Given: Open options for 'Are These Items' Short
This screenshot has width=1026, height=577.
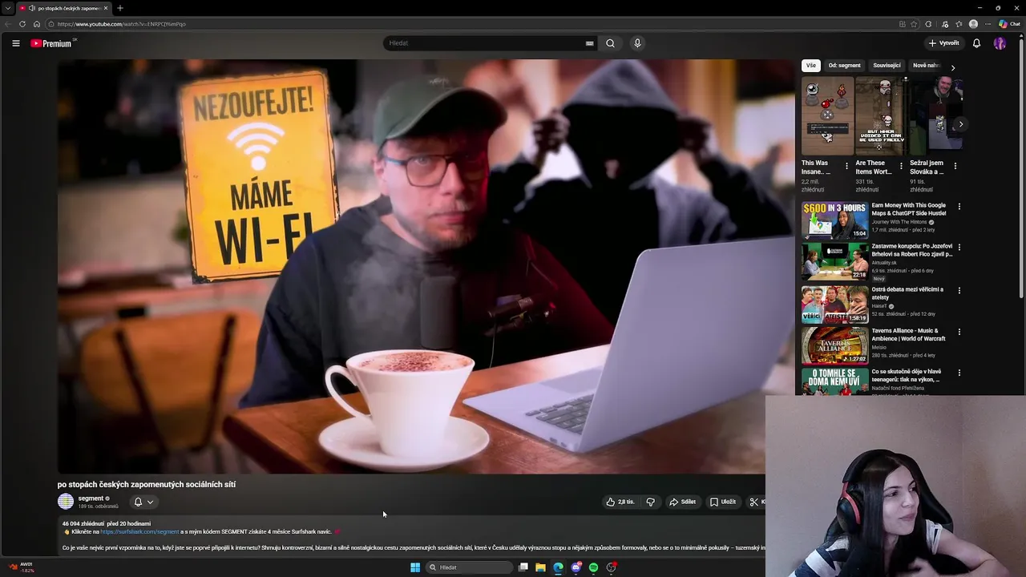Looking at the screenshot, I should tap(901, 166).
